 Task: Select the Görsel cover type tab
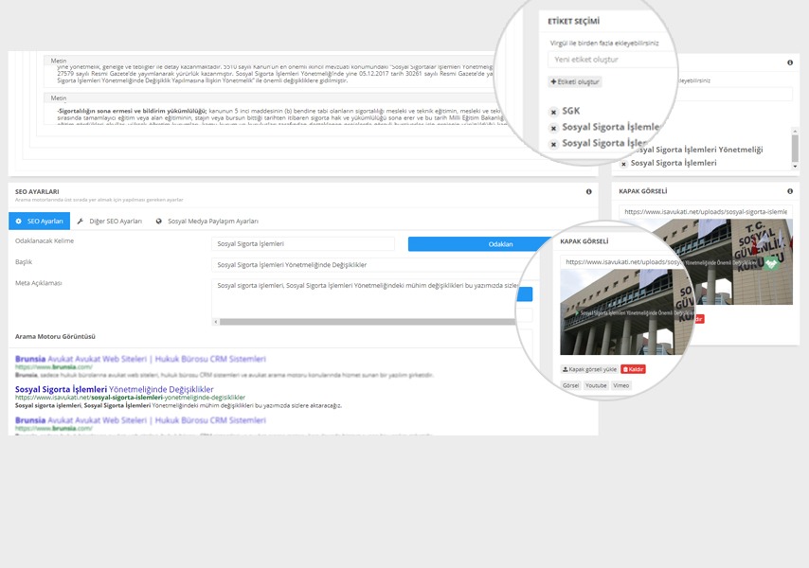pyautogui.click(x=570, y=385)
